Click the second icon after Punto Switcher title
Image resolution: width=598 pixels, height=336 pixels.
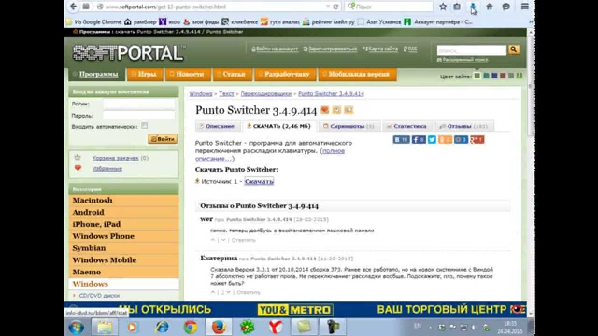click(x=337, y=110)
